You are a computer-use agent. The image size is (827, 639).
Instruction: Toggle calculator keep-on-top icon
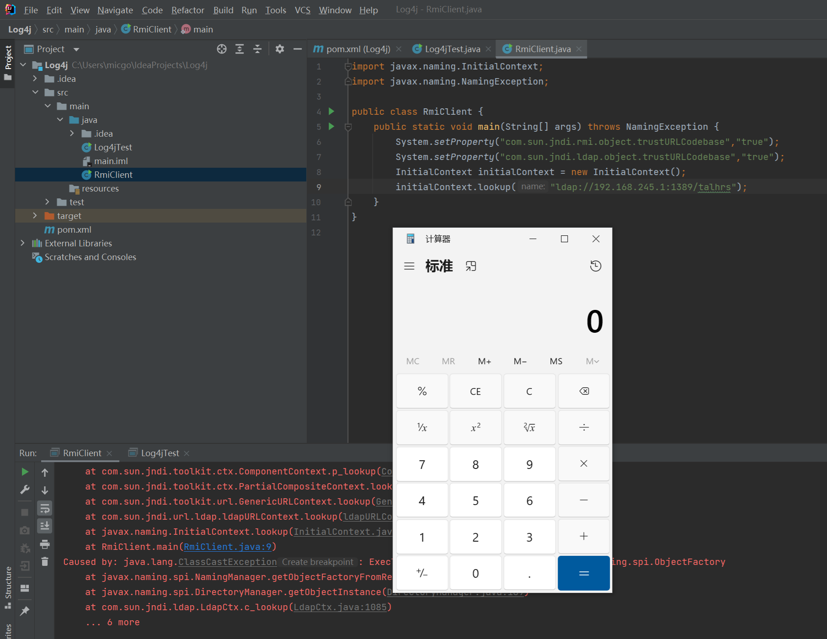point(471,266)
